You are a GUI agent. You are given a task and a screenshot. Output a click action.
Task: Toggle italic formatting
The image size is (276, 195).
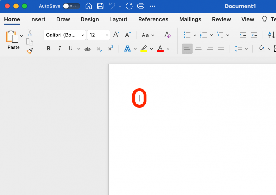59,49
